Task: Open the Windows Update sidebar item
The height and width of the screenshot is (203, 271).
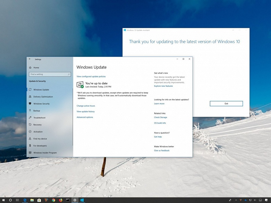Action: click(x=50, y=90)
